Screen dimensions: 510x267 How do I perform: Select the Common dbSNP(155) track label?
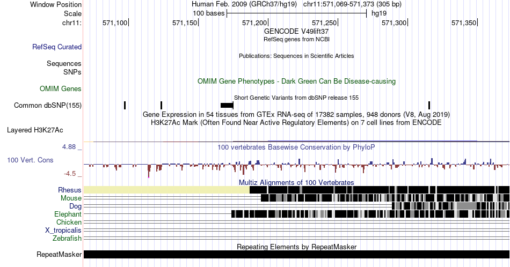48,105
